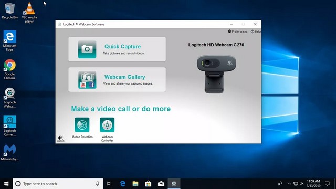Screen dimensions: 336x189
Task: Click Quick Capture title text
Action: point(122,47)
